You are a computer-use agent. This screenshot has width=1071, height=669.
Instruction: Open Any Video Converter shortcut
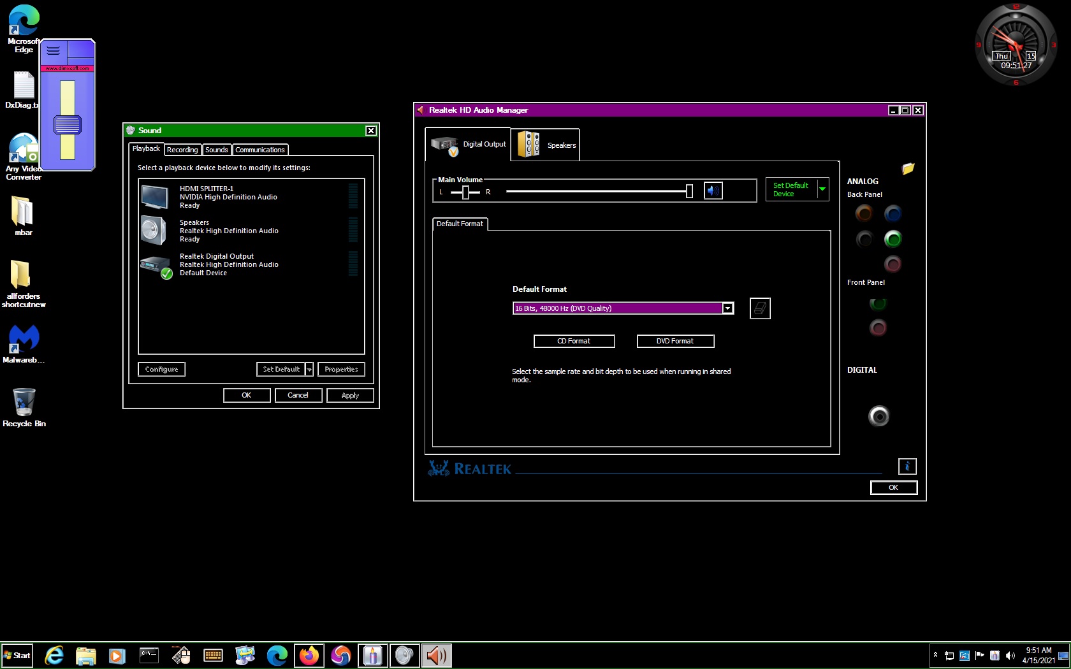pos(24,157)
